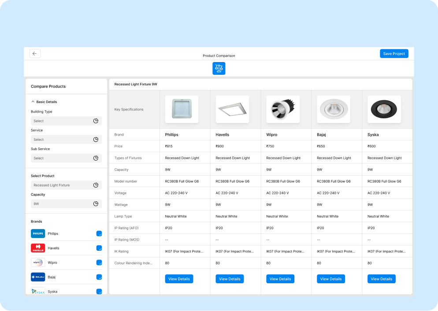Open the Building Type dropdown
438x311 pixels.
(x=66, y=121)
